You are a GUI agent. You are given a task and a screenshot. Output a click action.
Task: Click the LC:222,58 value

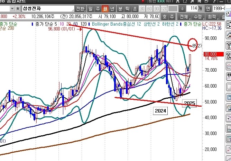(x=212, y=24)
